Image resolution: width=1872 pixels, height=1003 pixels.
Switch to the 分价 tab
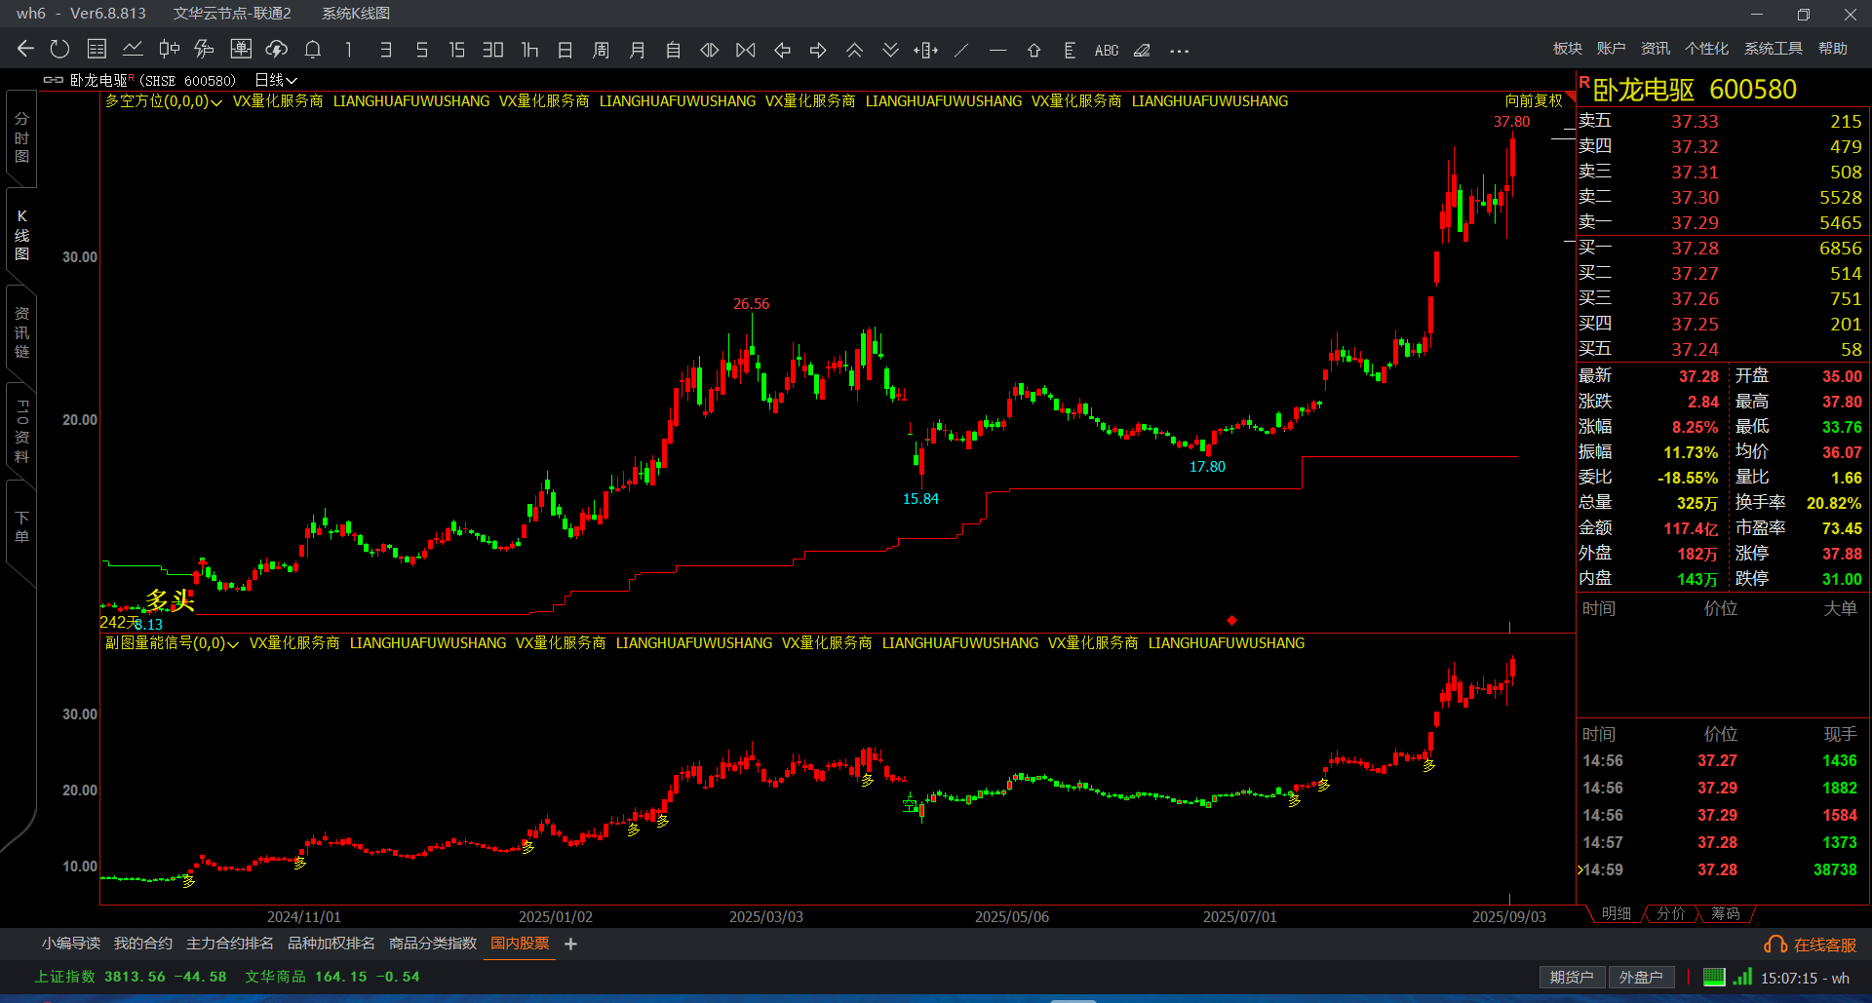(x=1671, y=913)
